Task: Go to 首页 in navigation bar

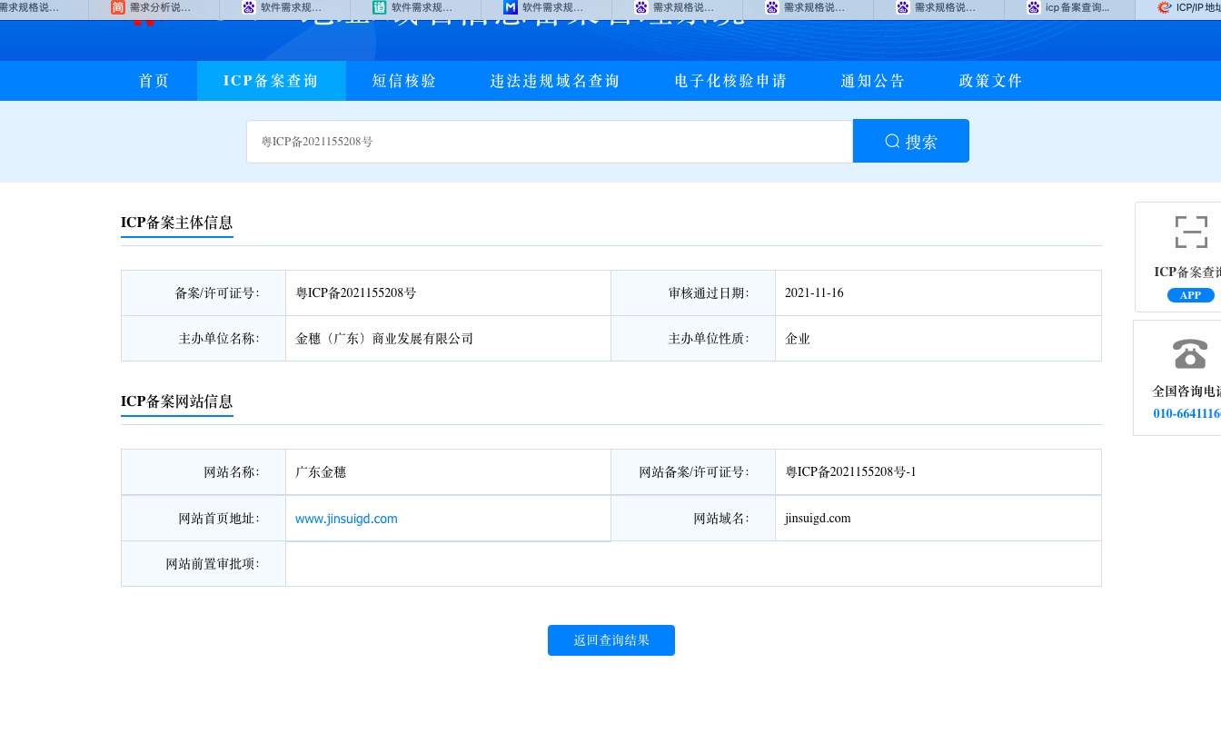Action: 154,81
